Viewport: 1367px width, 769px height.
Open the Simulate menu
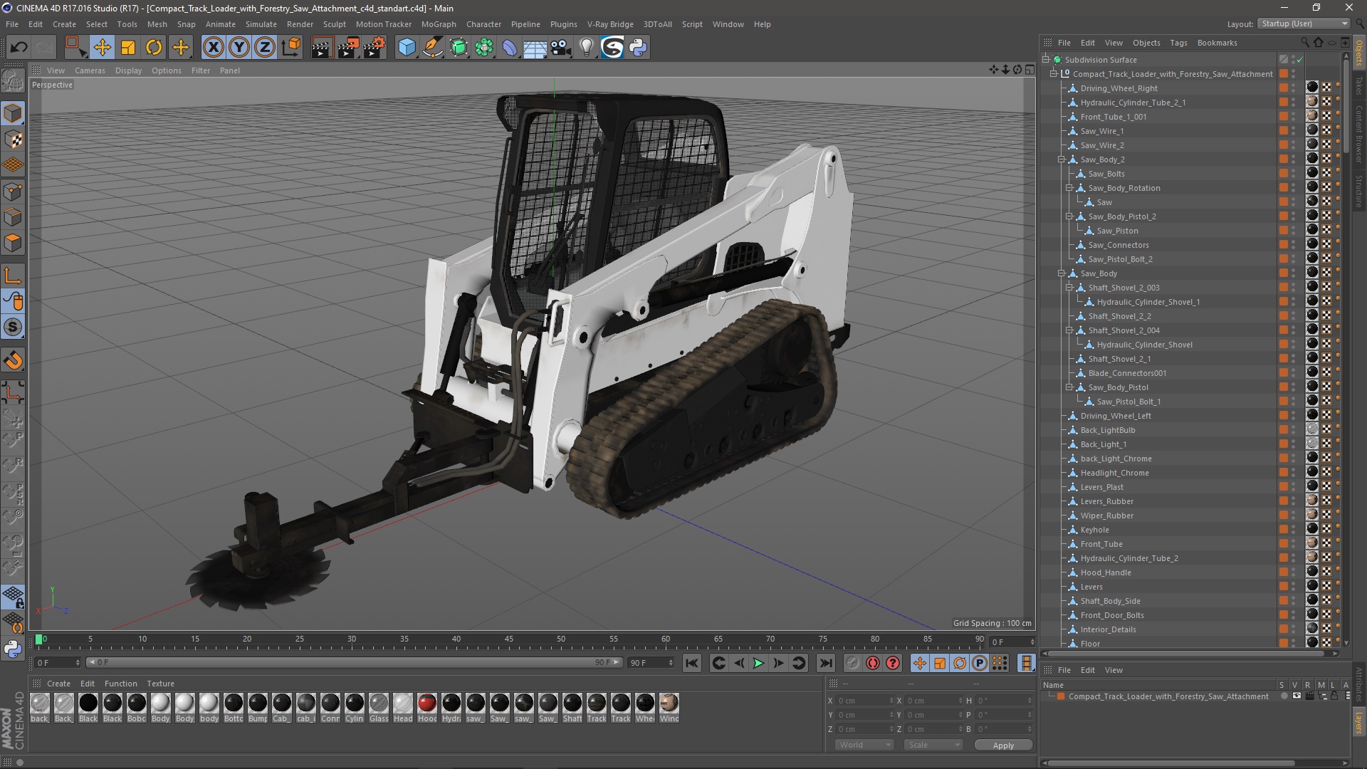[x=261, y=24]
